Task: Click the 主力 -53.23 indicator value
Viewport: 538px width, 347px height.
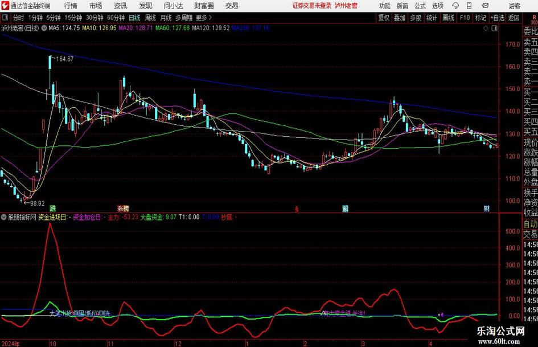Action: coord(123,217)
